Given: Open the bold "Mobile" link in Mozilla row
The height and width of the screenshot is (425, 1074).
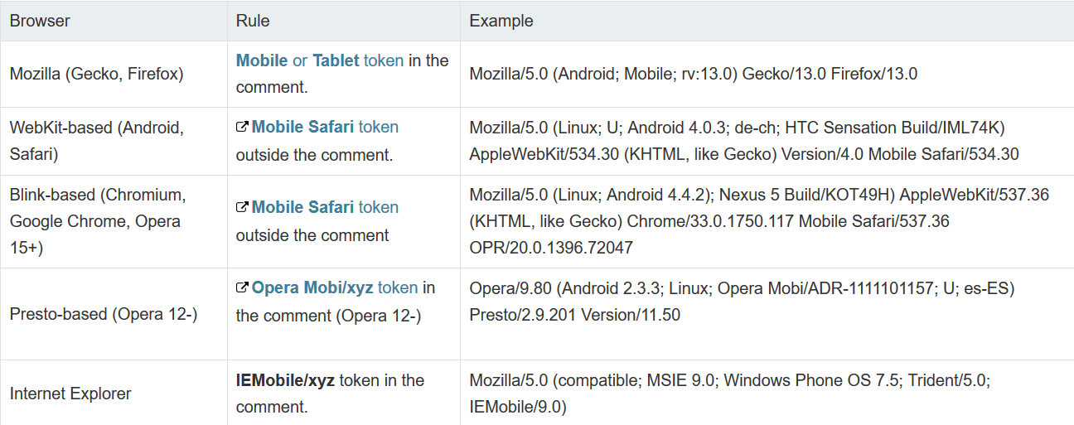Looking at the screenshot, I should pos(262,60).
